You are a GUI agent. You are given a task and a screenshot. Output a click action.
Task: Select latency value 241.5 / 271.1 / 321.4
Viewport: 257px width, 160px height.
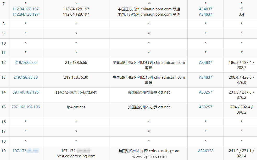pos(242,153)
